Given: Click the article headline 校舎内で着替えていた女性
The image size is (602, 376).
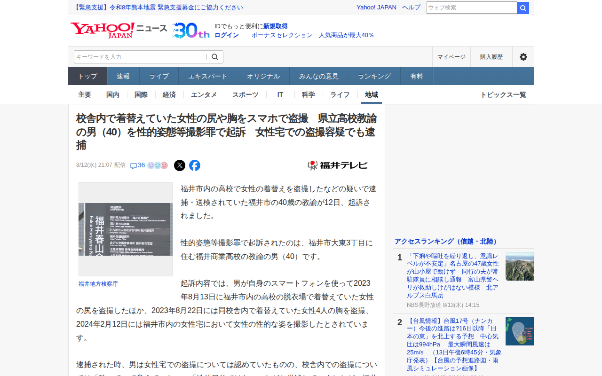Looking at the screenshot, I should click(x=227, y=132).
